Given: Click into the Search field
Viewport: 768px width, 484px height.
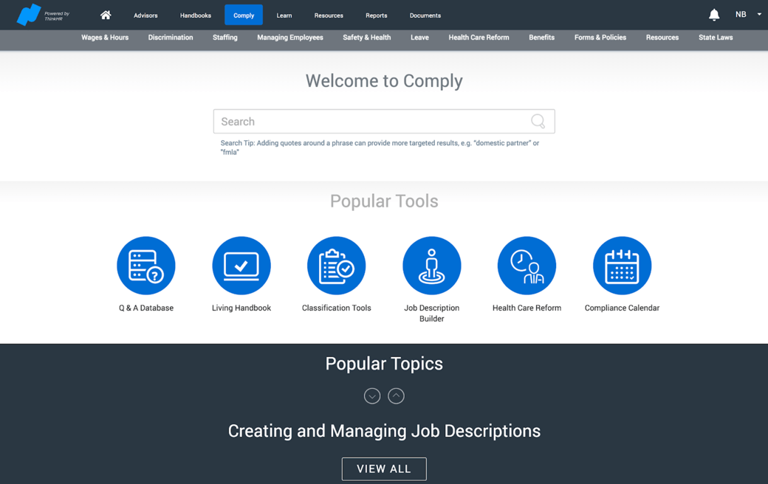Looking at the screenshot, I should pyautogui.click(x=384, y=121).
